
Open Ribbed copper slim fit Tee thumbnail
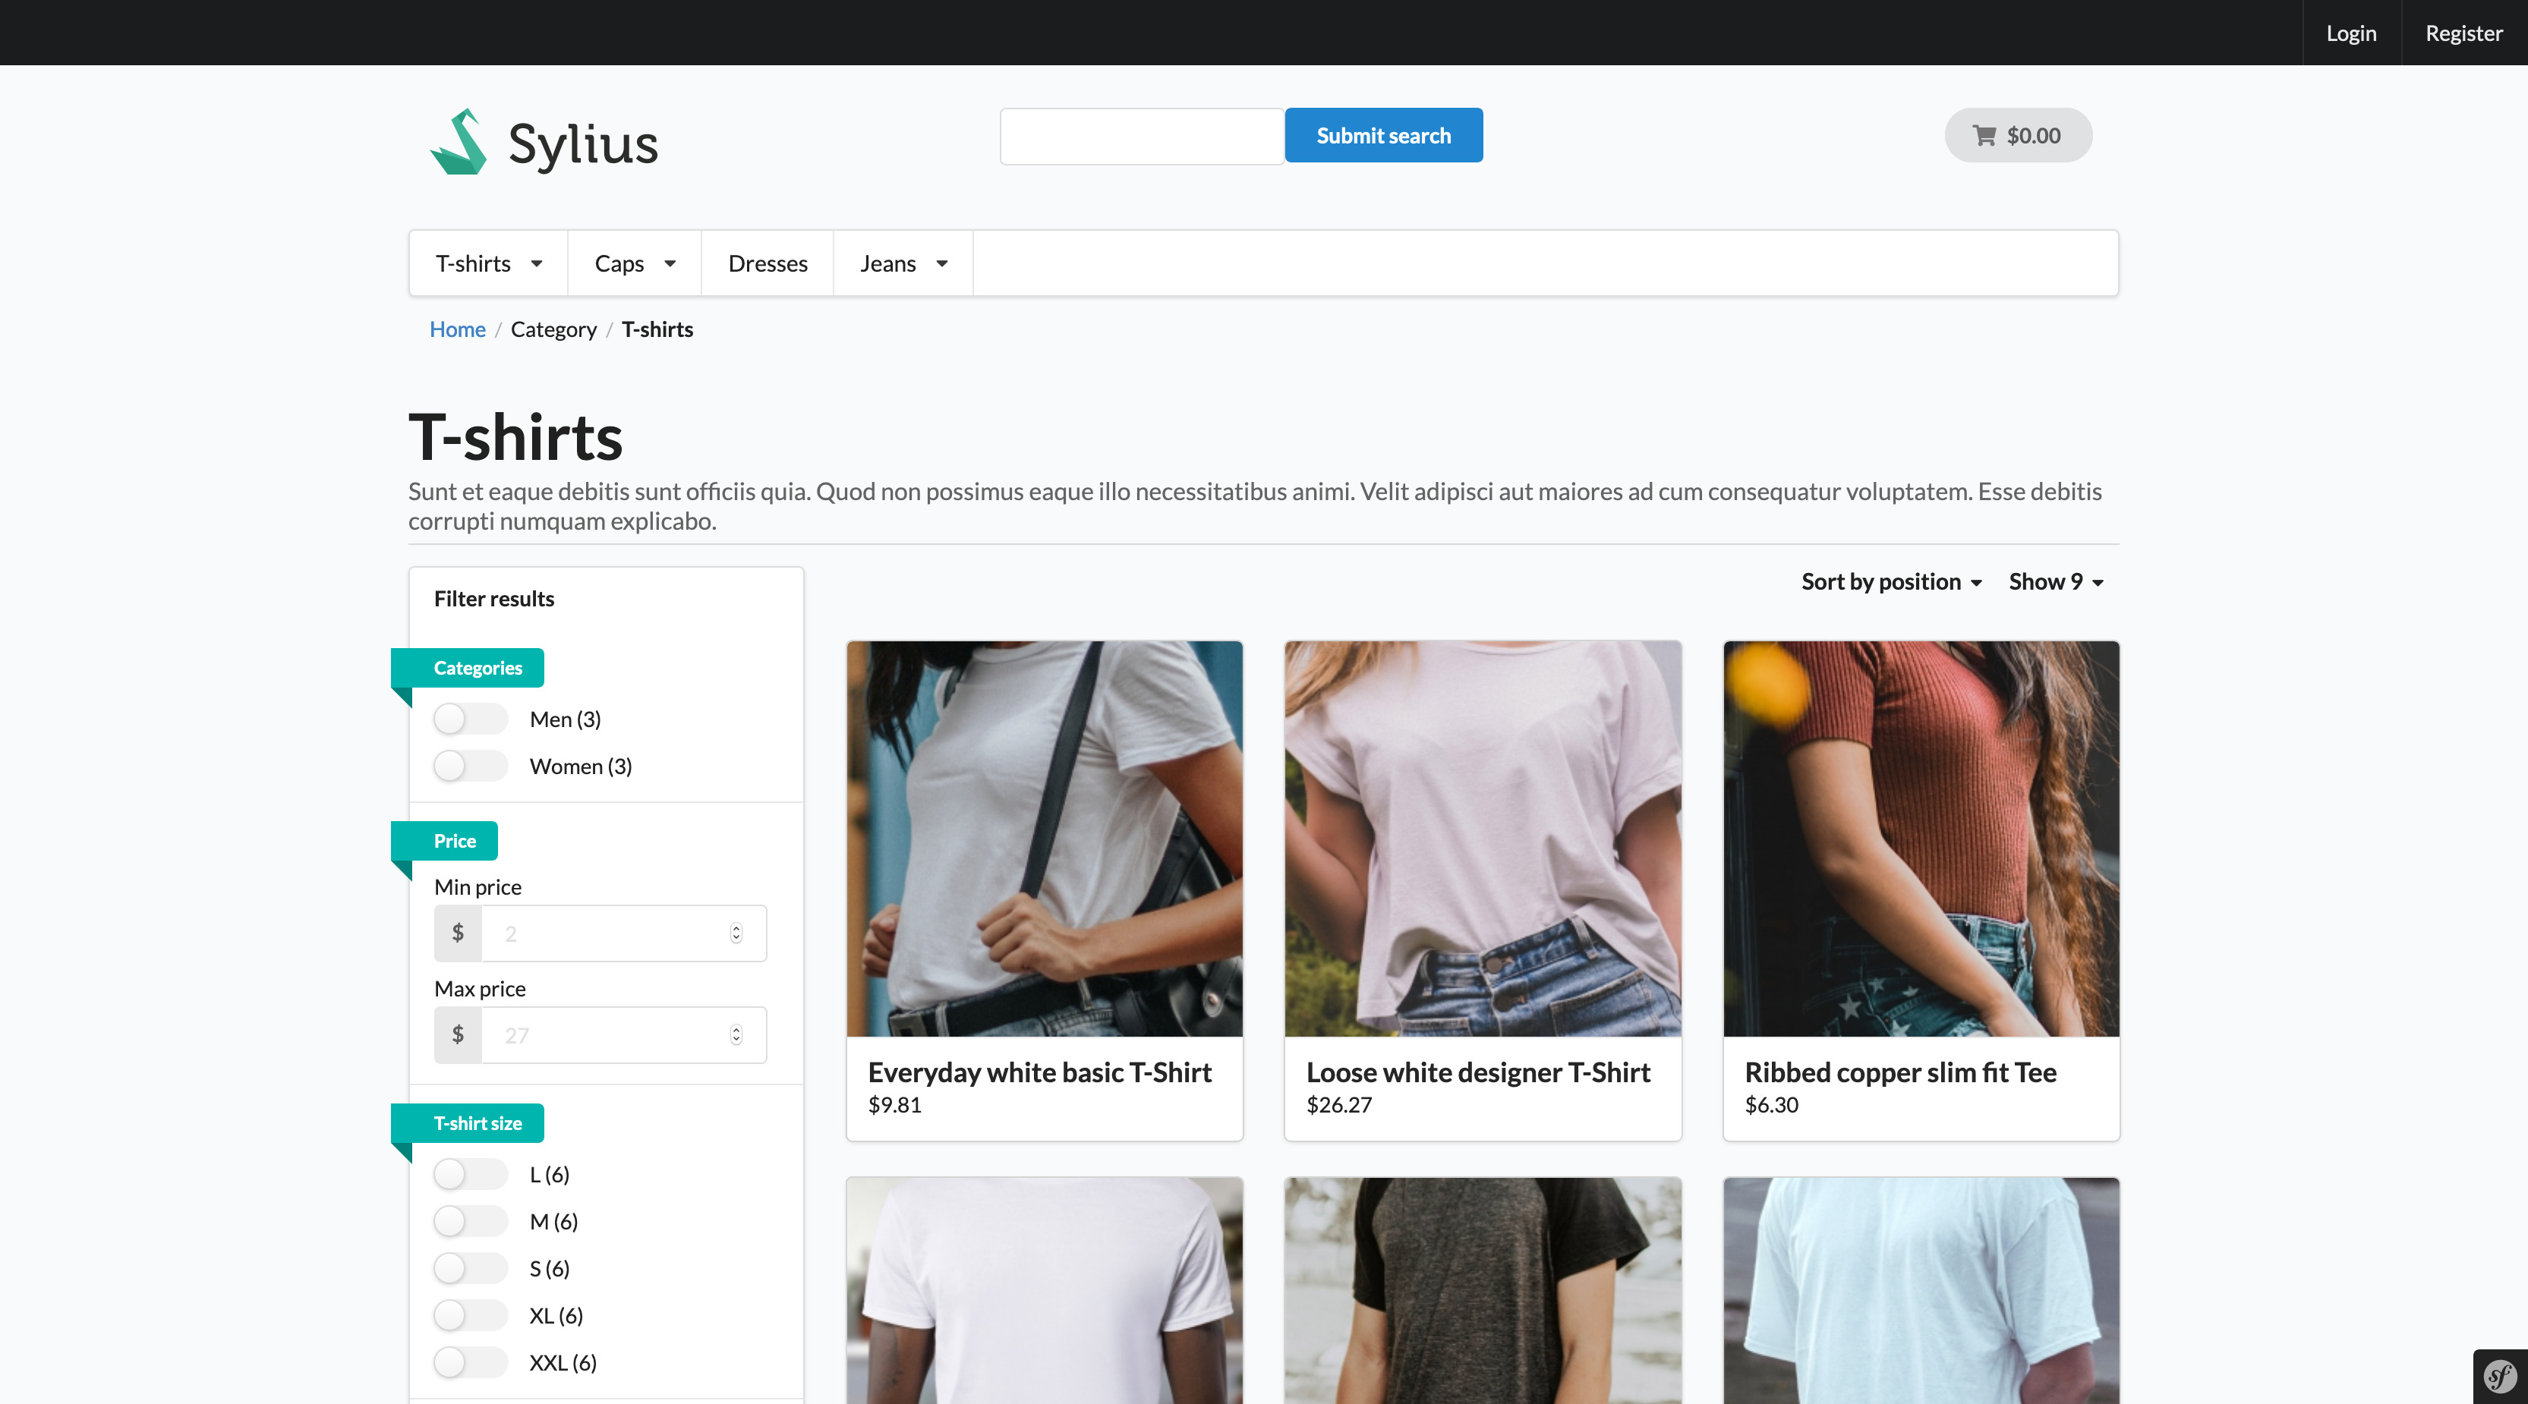click(1921, 839)
